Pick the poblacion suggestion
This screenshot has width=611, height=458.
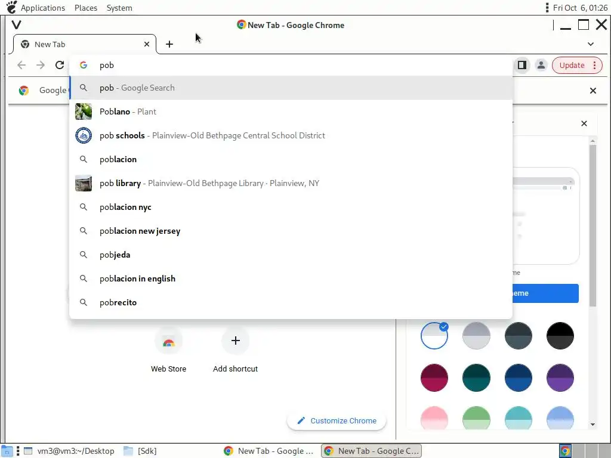pos(291,159)
